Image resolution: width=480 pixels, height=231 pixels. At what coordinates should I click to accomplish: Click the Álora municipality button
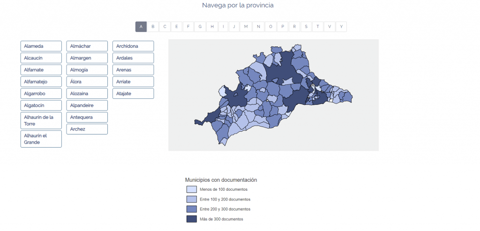pos(87,82)
